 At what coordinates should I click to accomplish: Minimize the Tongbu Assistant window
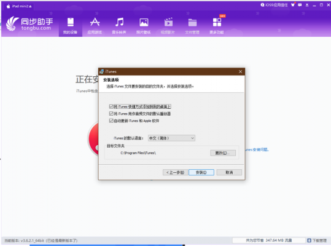click(x=314, y=5)
